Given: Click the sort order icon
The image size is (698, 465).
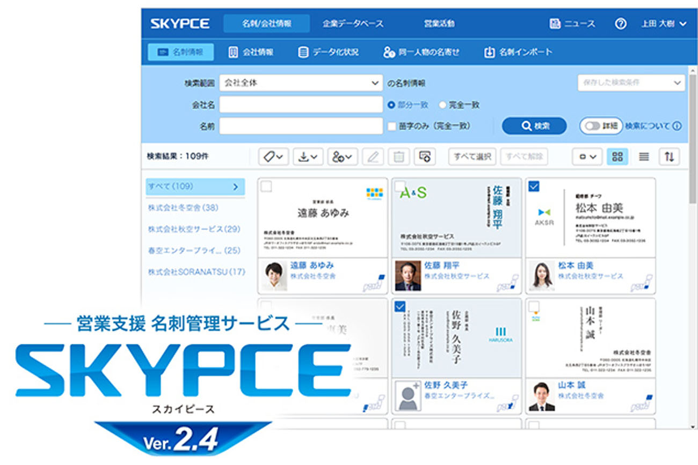Looking at the screenshot, I should coord(670,156).
